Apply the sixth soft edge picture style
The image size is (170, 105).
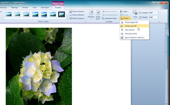[x=53, y=14]
